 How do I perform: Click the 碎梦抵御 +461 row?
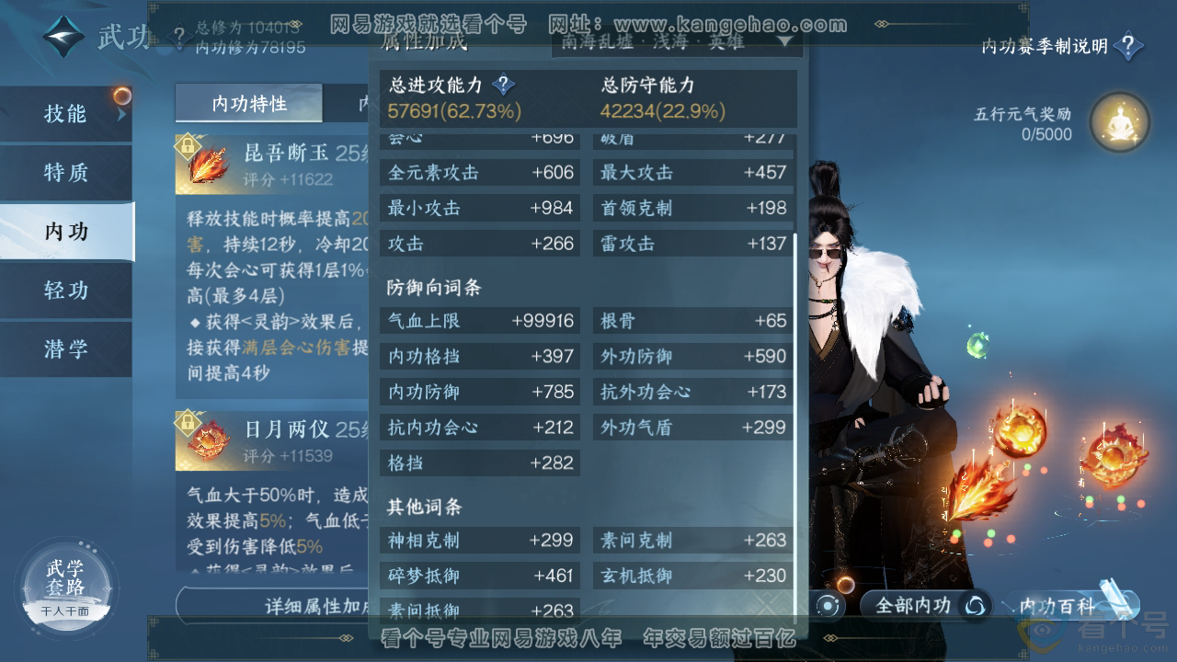480,576
